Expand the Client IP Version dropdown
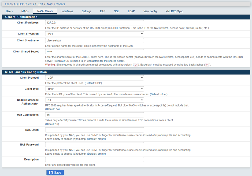The height and width of the screenshot is (176, 252). tap(94, 34)
